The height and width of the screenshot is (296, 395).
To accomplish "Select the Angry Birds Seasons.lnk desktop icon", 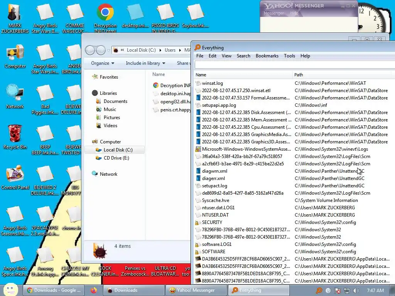I will pos(15,221).
